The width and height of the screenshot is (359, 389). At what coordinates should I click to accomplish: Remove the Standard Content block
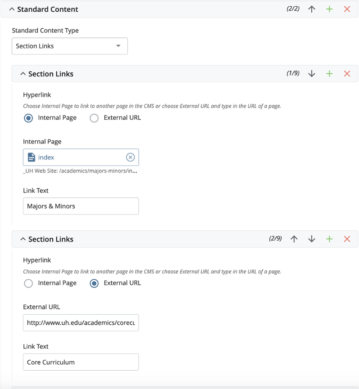click(347, 9)
